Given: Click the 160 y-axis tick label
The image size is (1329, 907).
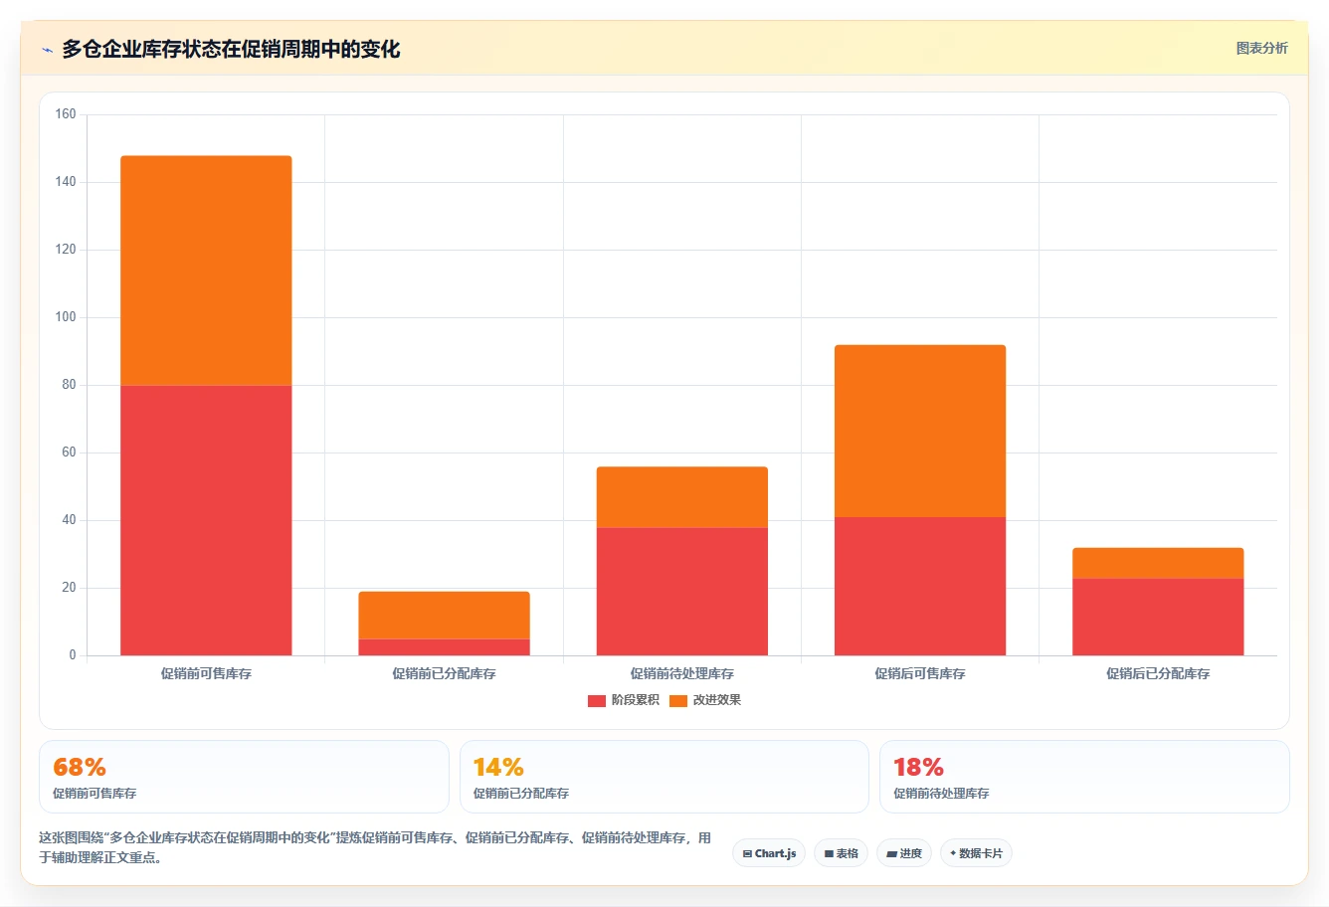Looking at the screenshot, I should click(x=66, y=114).
